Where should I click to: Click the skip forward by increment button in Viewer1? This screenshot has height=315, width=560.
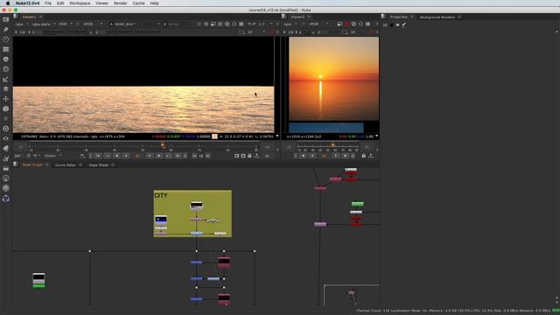pos(208,156)
